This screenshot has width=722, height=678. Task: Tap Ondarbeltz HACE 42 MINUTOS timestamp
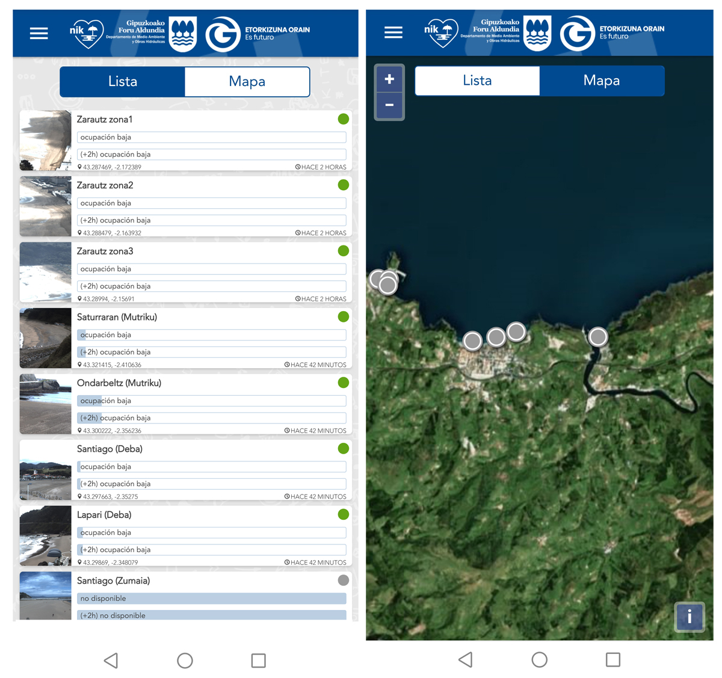point(315,431)
